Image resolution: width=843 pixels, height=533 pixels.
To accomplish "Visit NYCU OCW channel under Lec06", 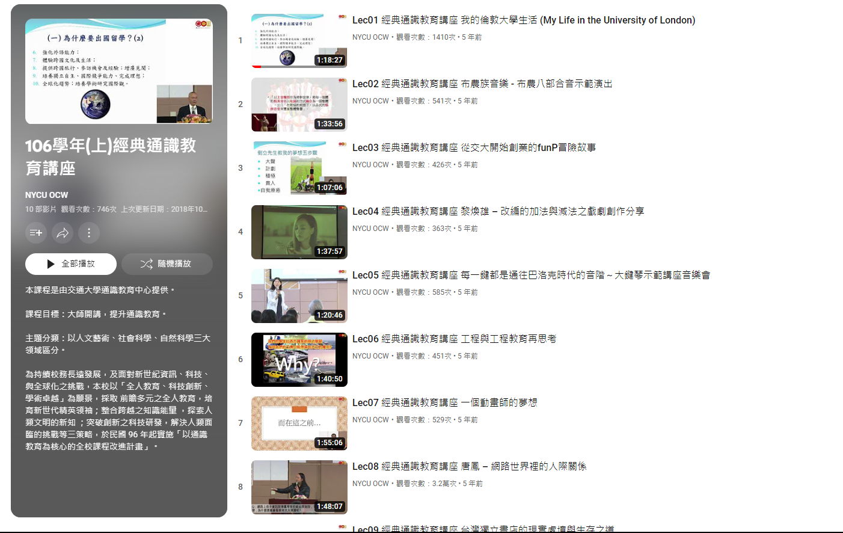I will click(370, 356).
